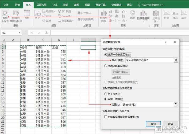
Task: Click the collapse-range icon beside 表/区域 field
Action: tap(176, 60)
